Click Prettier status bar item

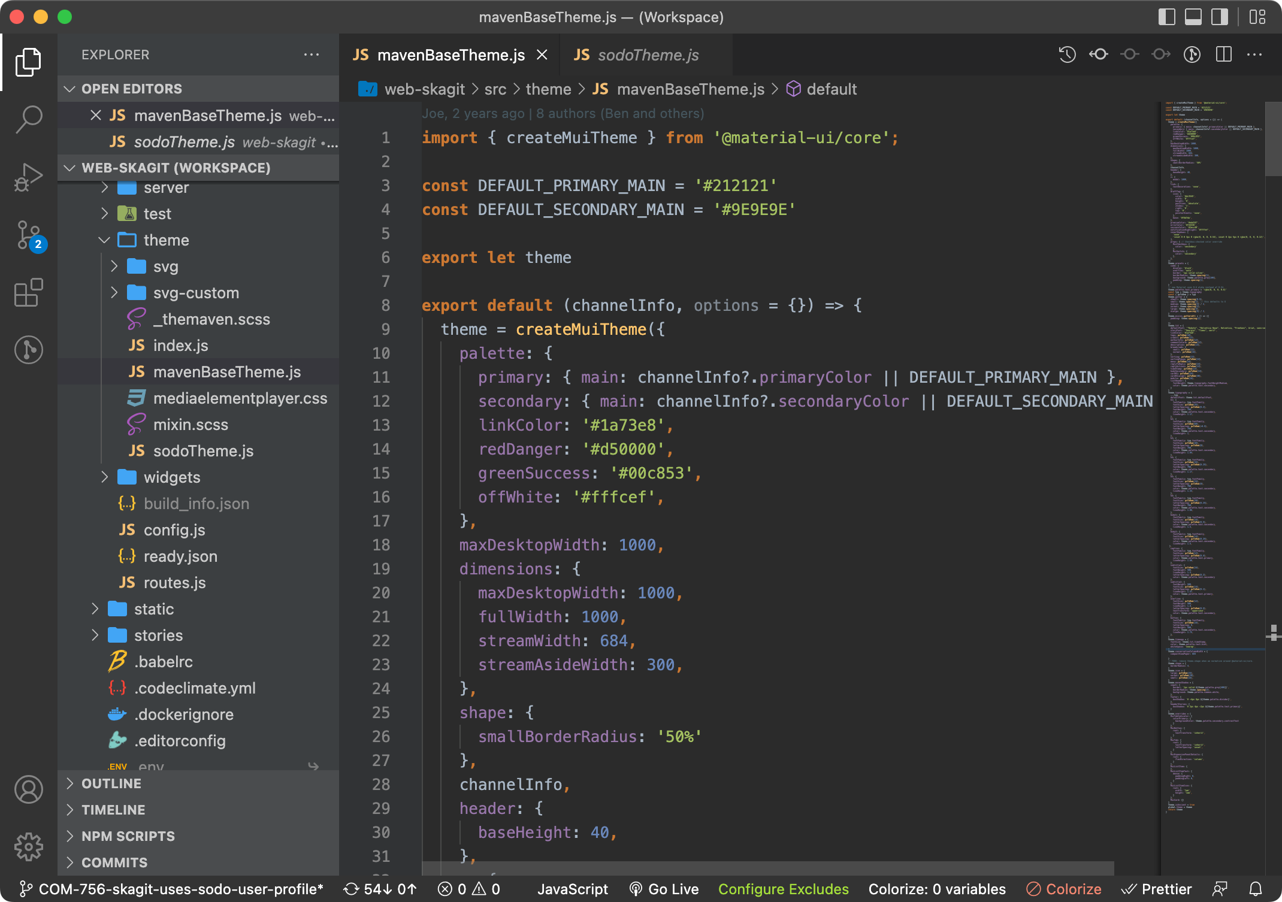pyautogui.click(x=1157, y=889)
